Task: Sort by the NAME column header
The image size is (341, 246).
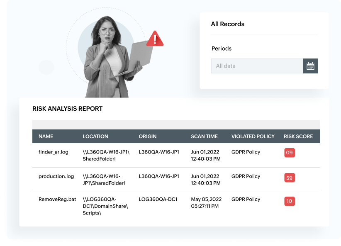Action: (x=46, y=136)
